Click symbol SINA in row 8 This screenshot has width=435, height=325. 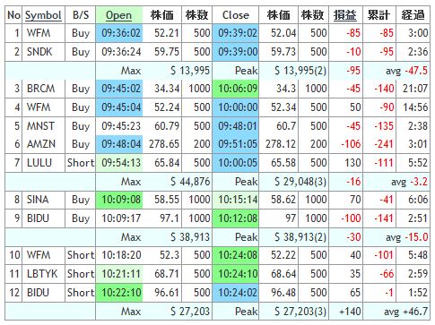(x=38, y=200)
